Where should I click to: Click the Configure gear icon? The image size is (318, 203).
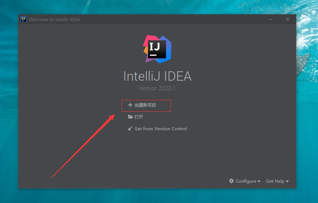coord(231,181)
